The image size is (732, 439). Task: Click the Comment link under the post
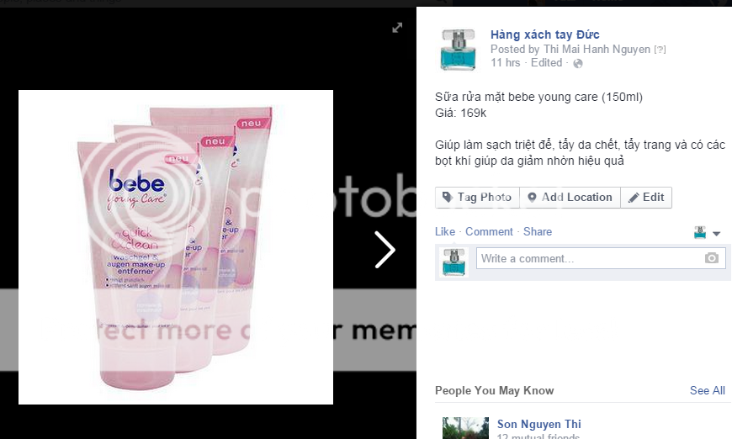tap(489, 232)
